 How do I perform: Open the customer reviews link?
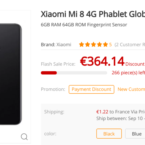pos(130,45)
